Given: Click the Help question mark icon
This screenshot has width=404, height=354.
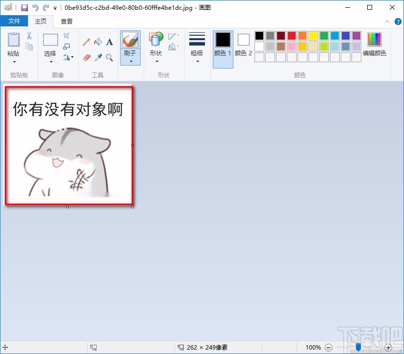Looking at the screenshot, I should (398, 21).
